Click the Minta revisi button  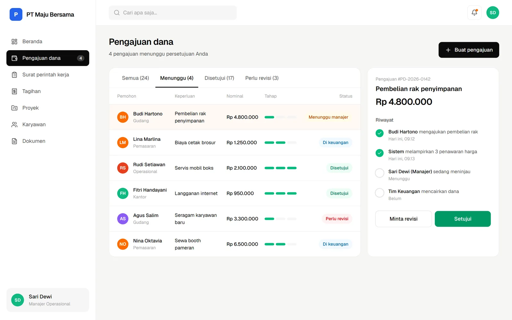[x=404, y=219]
